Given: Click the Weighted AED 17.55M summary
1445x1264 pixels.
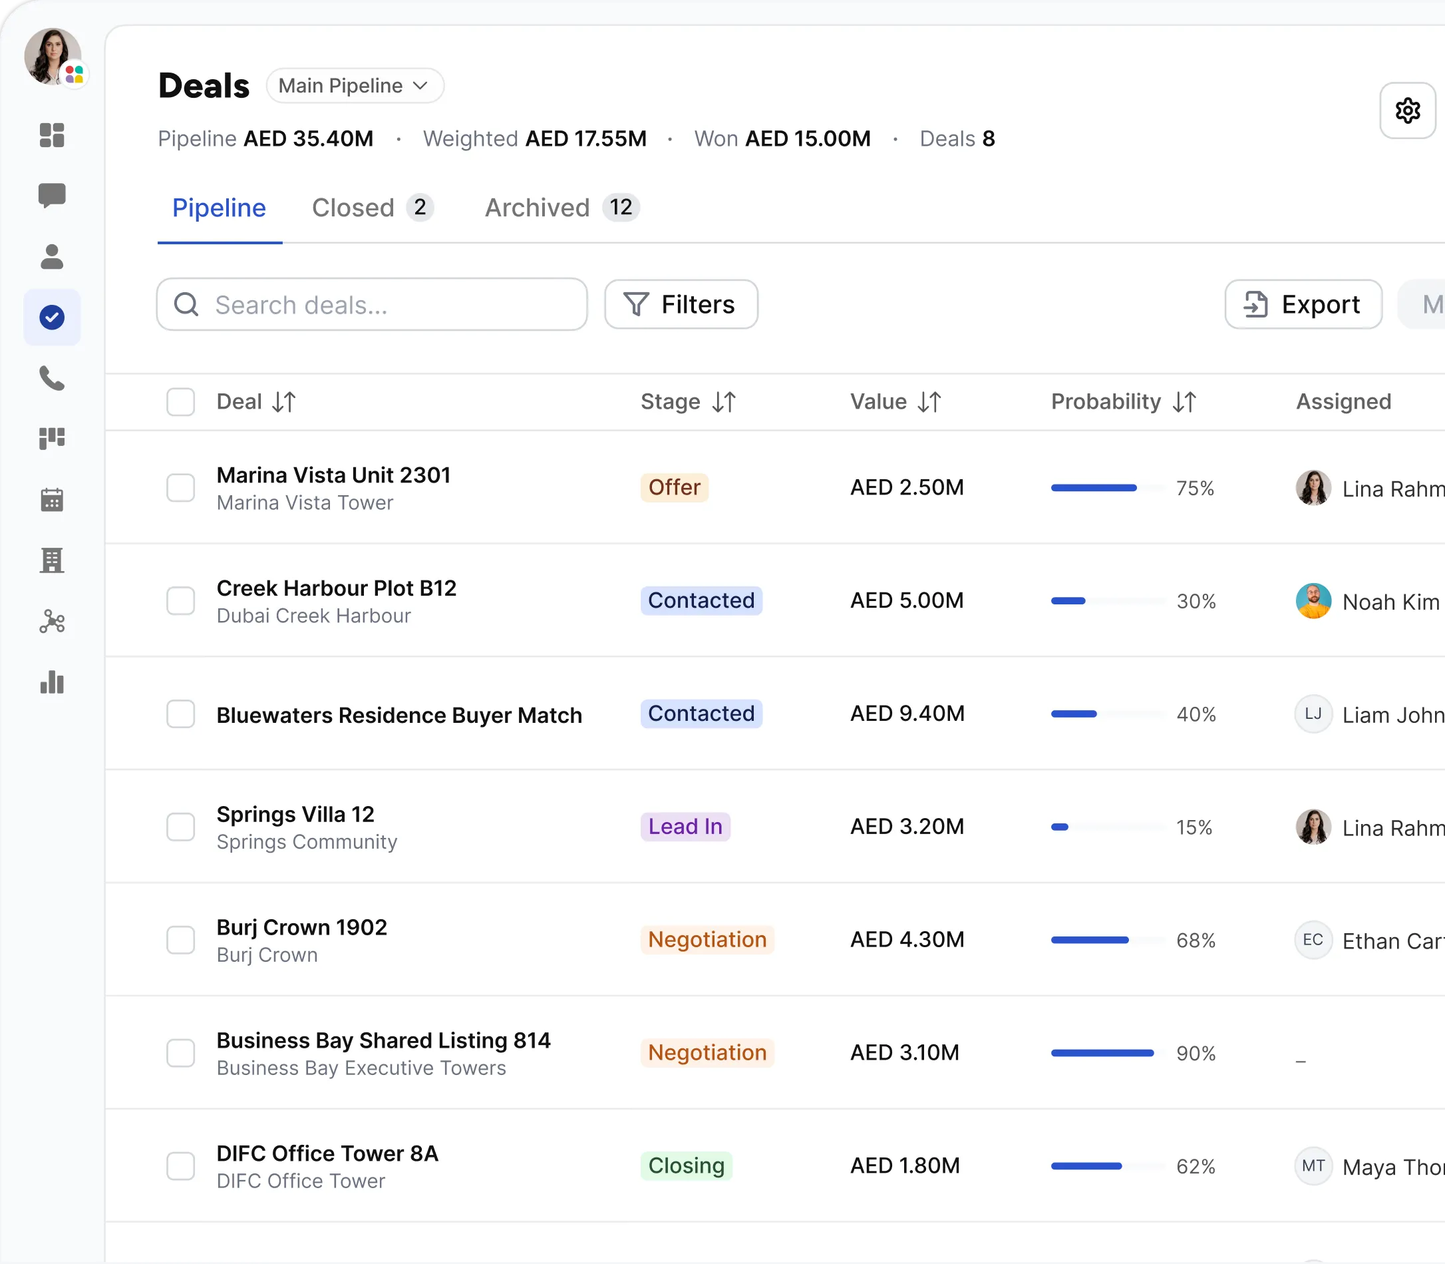Looking at the screenshot, I should [x=534, y=139].
